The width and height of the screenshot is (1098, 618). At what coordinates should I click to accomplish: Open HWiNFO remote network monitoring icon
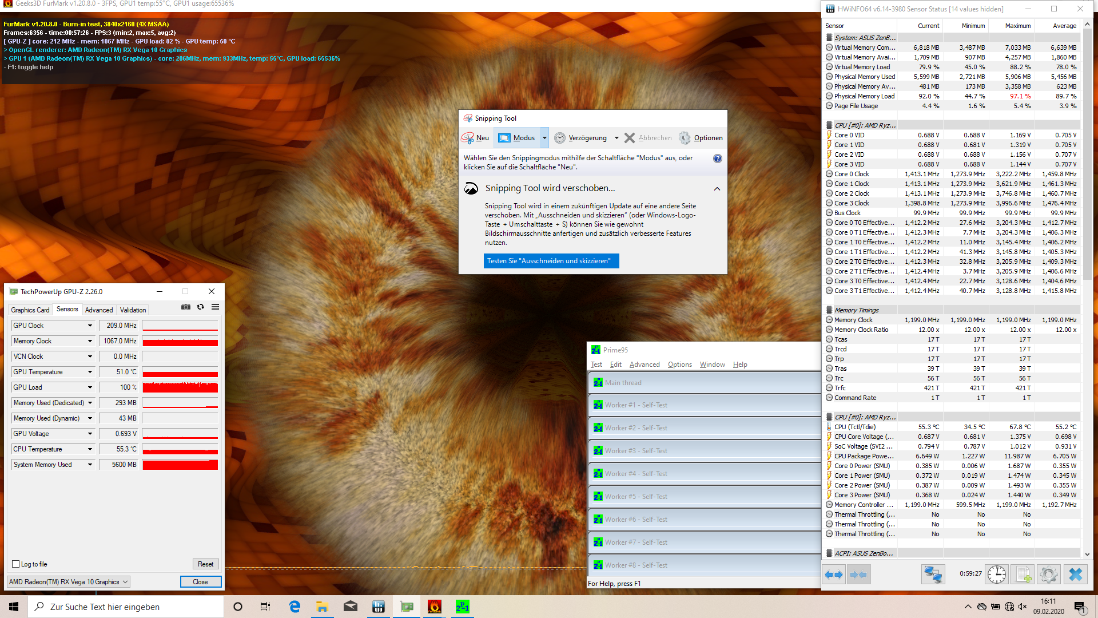pyautogui.click(x=933, y=575)
